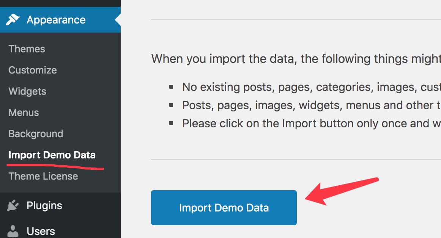Viewport: 441px width, 238px height.
Task: Select Widgets under Appearance
Action: pos(27,91)
